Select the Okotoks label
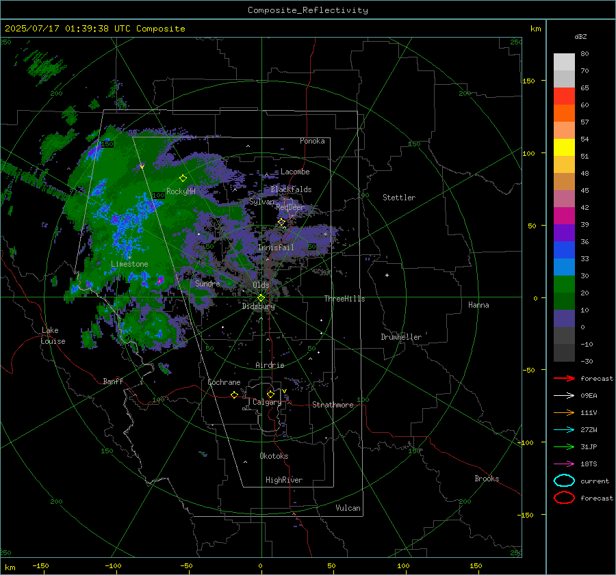 [x=274, y=456]
